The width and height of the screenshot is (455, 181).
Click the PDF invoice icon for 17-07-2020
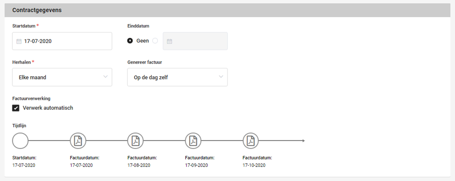(x=78, y=141)
